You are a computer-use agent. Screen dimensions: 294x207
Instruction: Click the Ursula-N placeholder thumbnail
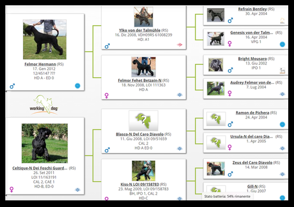point(216,143)
